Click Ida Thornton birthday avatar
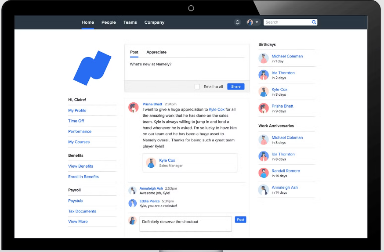This screenshot has height=252, width=384. click(x=264, y=75)
